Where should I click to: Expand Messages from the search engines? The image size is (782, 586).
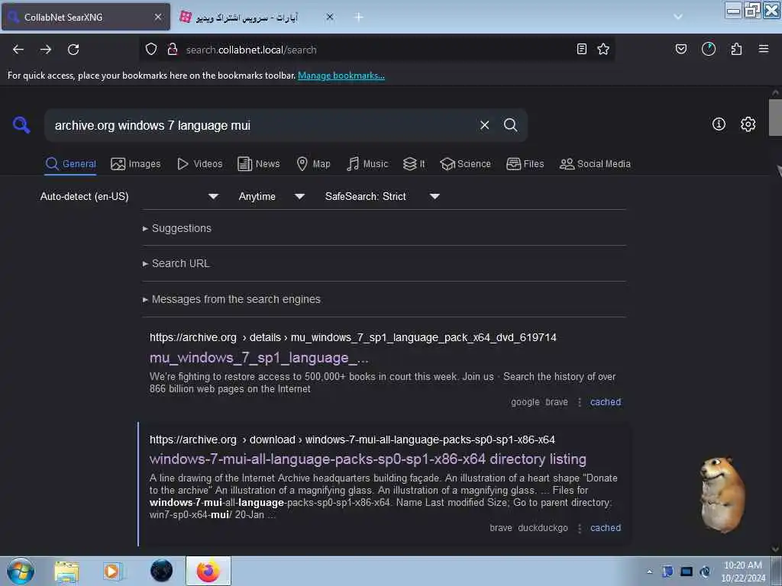[x=231, y=299]
